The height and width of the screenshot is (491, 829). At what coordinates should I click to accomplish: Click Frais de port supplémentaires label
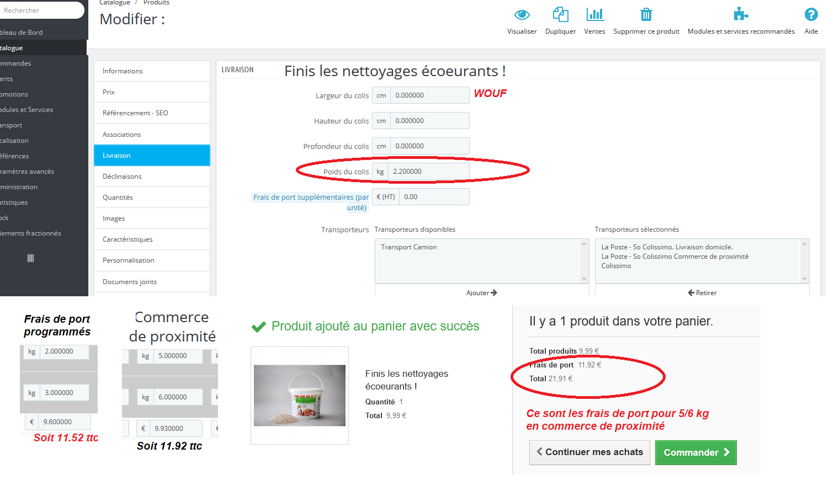pyautogui.click(x=311, y=202)
